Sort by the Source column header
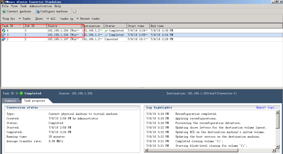The height and width of the screenshot is (154, 283). click(x=64, y=26)
